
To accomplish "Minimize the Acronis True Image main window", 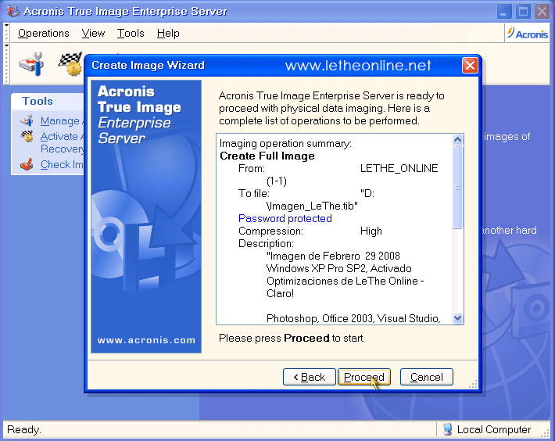I will 504,11.
